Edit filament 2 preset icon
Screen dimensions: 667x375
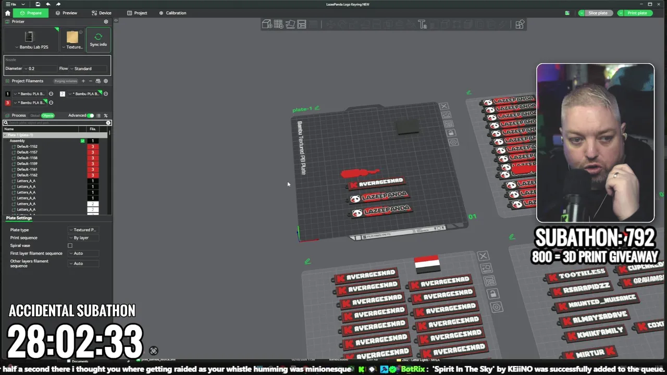[x=106, y=94]
